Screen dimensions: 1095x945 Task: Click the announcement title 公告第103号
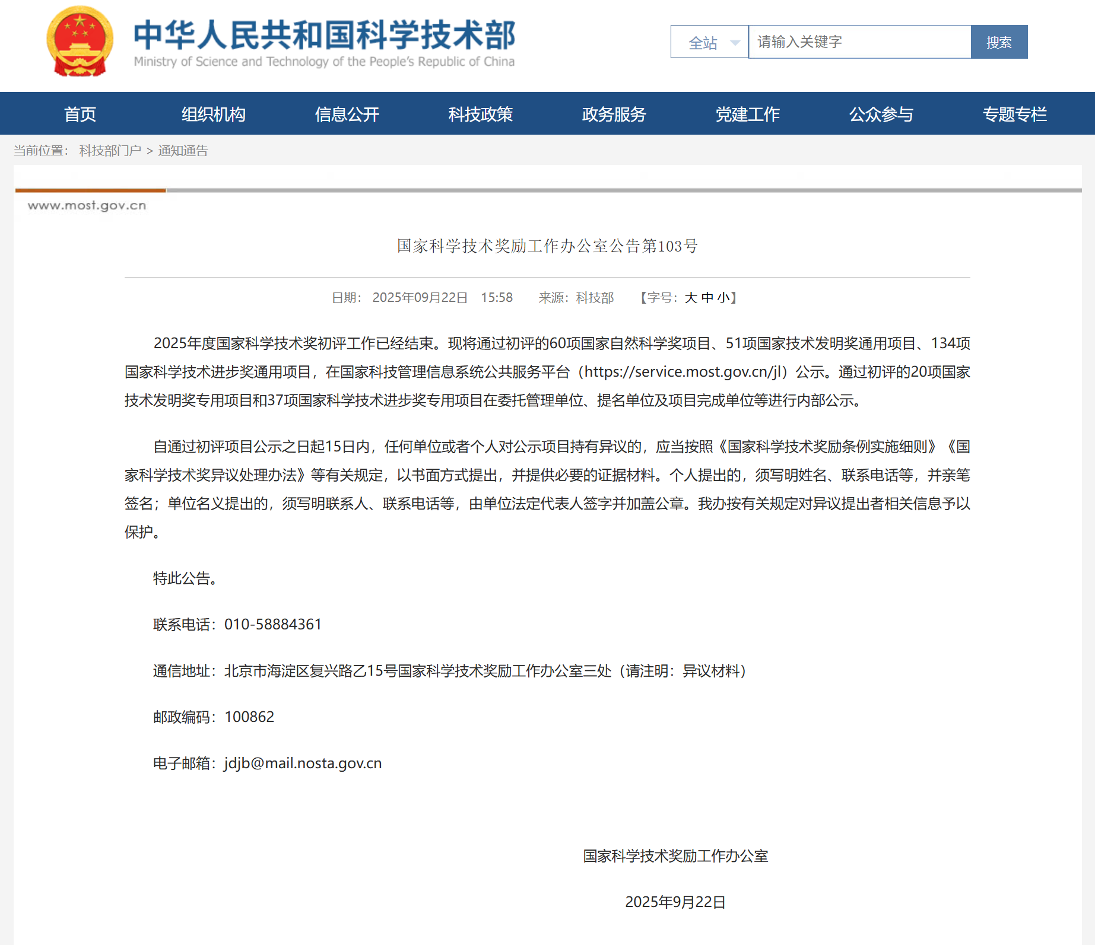pyautogui.click(x=547, y=246)
